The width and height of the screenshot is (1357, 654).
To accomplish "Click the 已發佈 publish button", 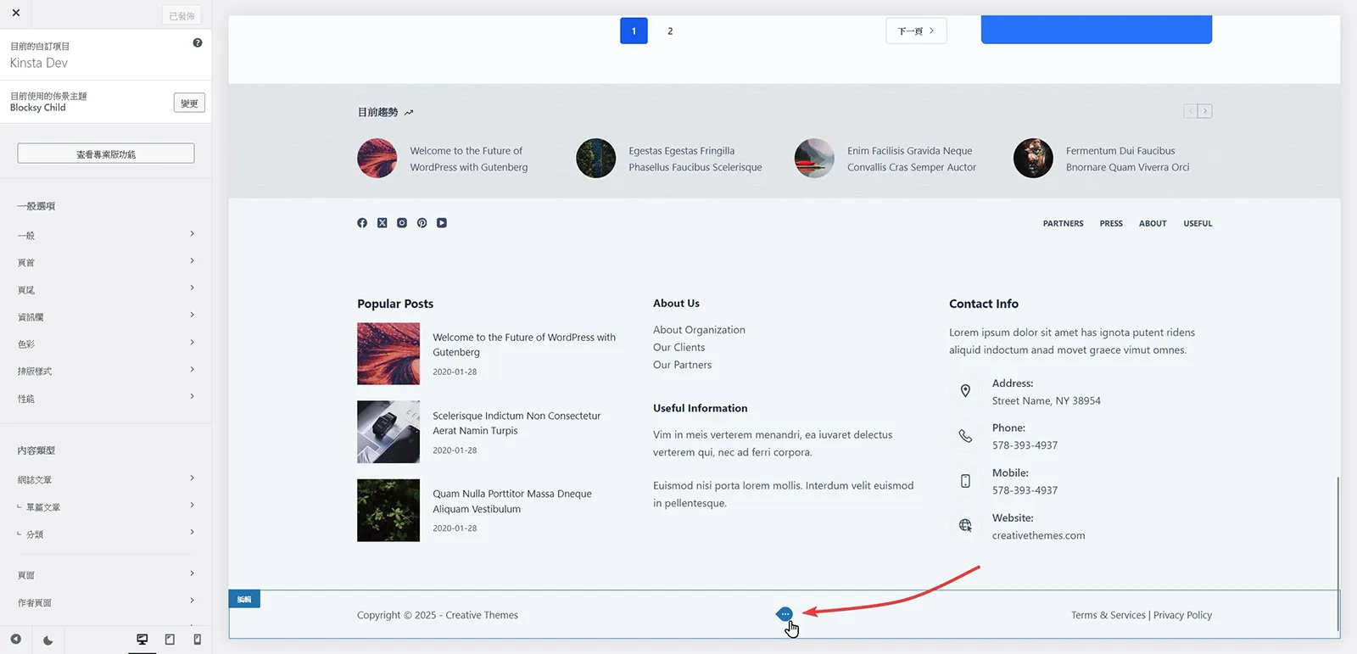I will point(181,15).
